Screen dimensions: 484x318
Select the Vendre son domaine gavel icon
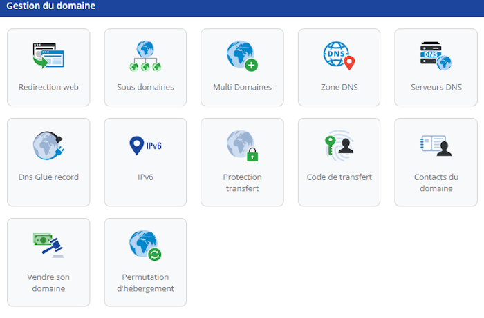click(48, 246)
